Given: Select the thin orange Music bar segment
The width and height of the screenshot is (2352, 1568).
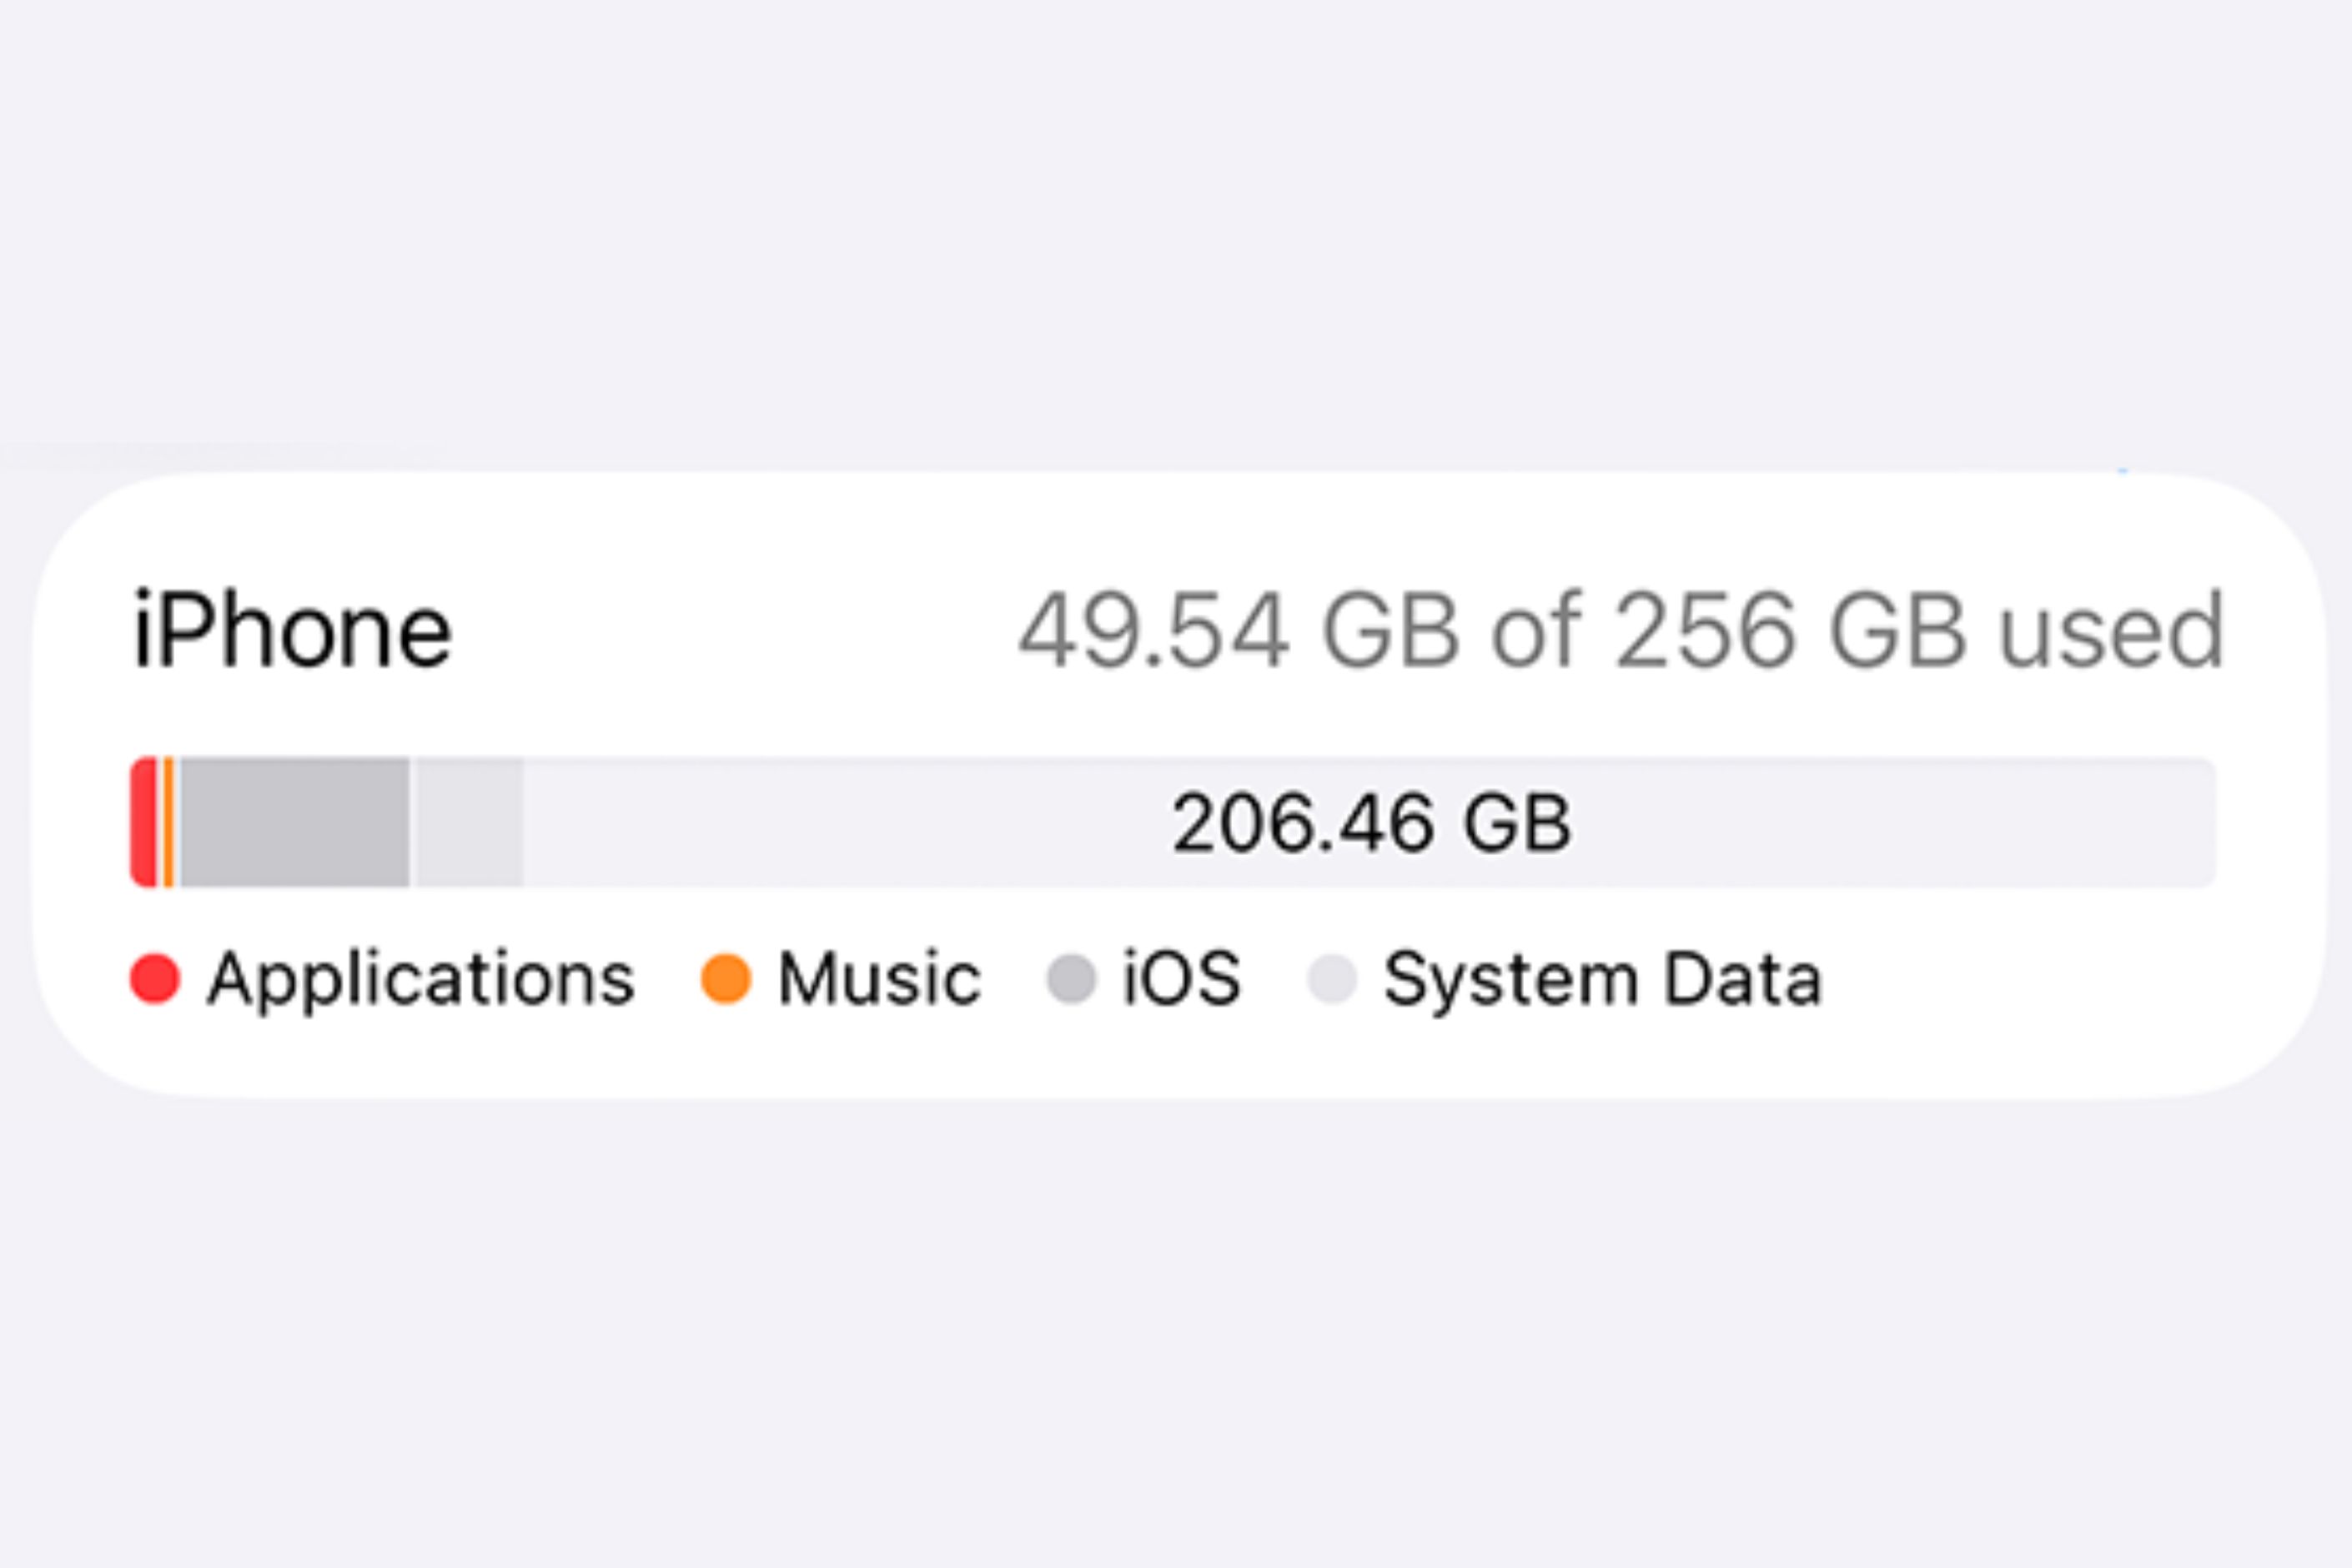Looking at the screenshot, I should [169, 822].
